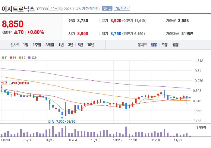211x148 pixels.
Task: Click the 거래대금 31 백만 value
Action: (x=187, y=34)
